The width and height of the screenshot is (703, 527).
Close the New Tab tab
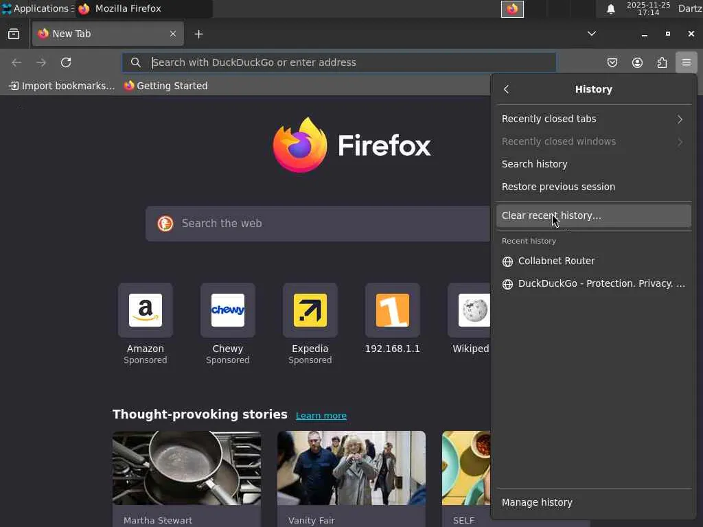tap(172, 34)
